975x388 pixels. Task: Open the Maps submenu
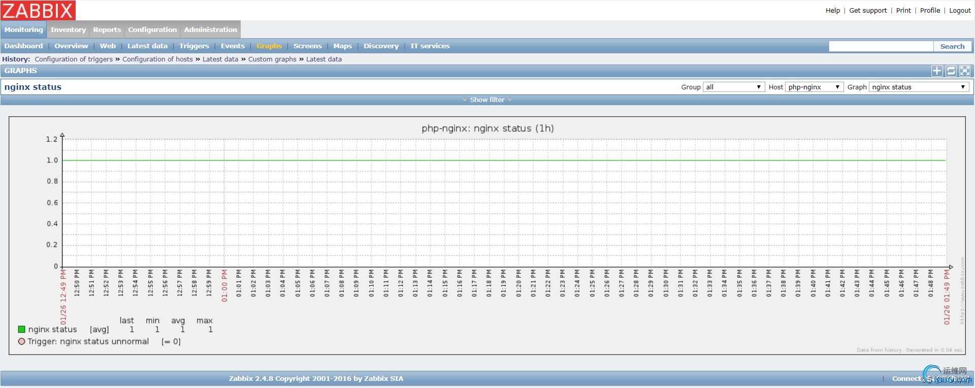pyautogui.click(x=342, y=46)
